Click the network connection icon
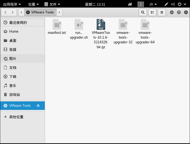Screen dimensions: 190x144 pyautogui.click(x=166, y=4)
